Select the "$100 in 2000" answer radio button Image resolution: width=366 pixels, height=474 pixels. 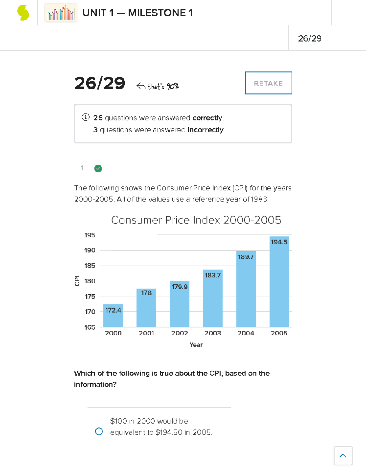point(99,431)
